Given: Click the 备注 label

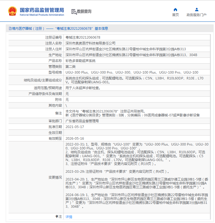Looking at the screenshot, I should [x=58, y=113].
